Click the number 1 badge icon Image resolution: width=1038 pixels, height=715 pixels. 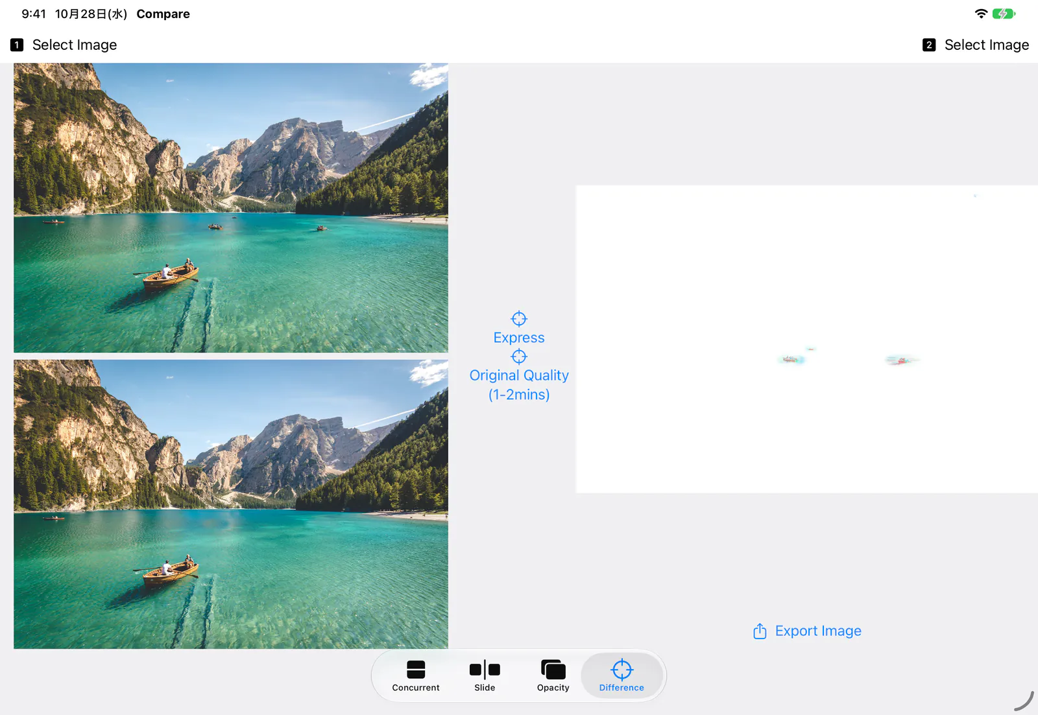17,45
